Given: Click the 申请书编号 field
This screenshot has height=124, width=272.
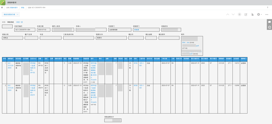Looking at the screenshot, I should (x=25, y=30).
